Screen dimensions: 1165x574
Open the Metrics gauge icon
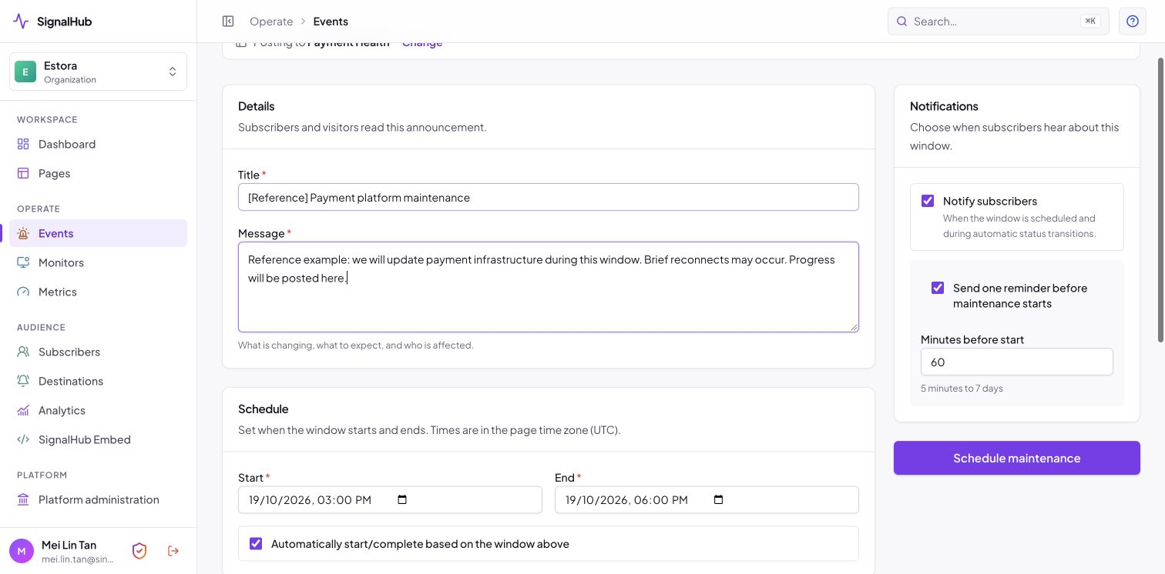click(23, 292)
